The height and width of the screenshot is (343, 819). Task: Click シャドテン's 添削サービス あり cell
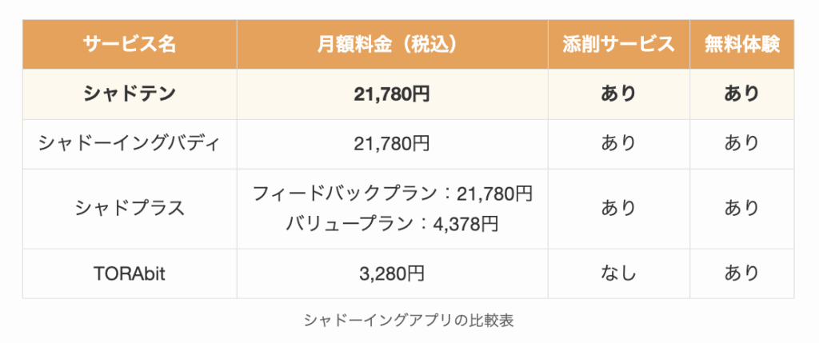click(618, 94)
